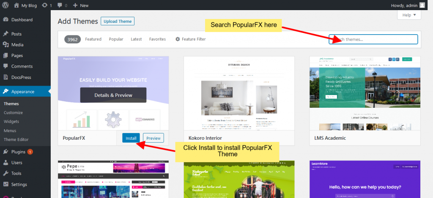Viewport: 433px width, 198px height.
Task: Click the updates icon in admin bar
Action: (44, 5)
